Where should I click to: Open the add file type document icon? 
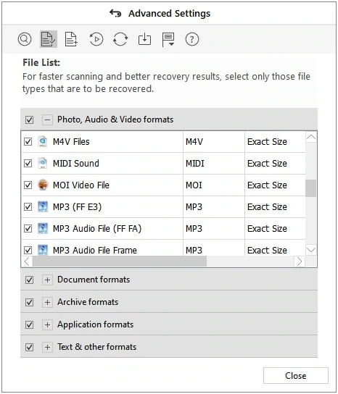[71, 39]
